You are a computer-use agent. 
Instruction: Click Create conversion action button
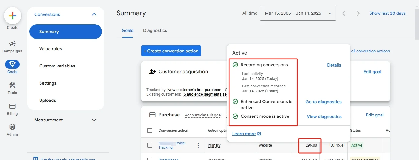pos(171,51)
